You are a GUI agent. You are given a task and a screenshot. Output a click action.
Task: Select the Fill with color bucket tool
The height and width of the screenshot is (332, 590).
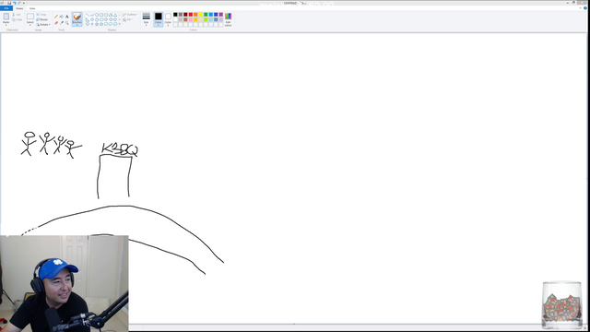(x=62, y=17)
